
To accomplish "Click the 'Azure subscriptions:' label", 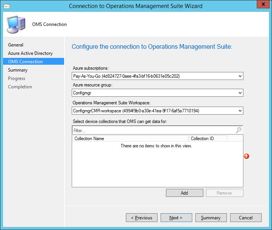I will (90, 68).
